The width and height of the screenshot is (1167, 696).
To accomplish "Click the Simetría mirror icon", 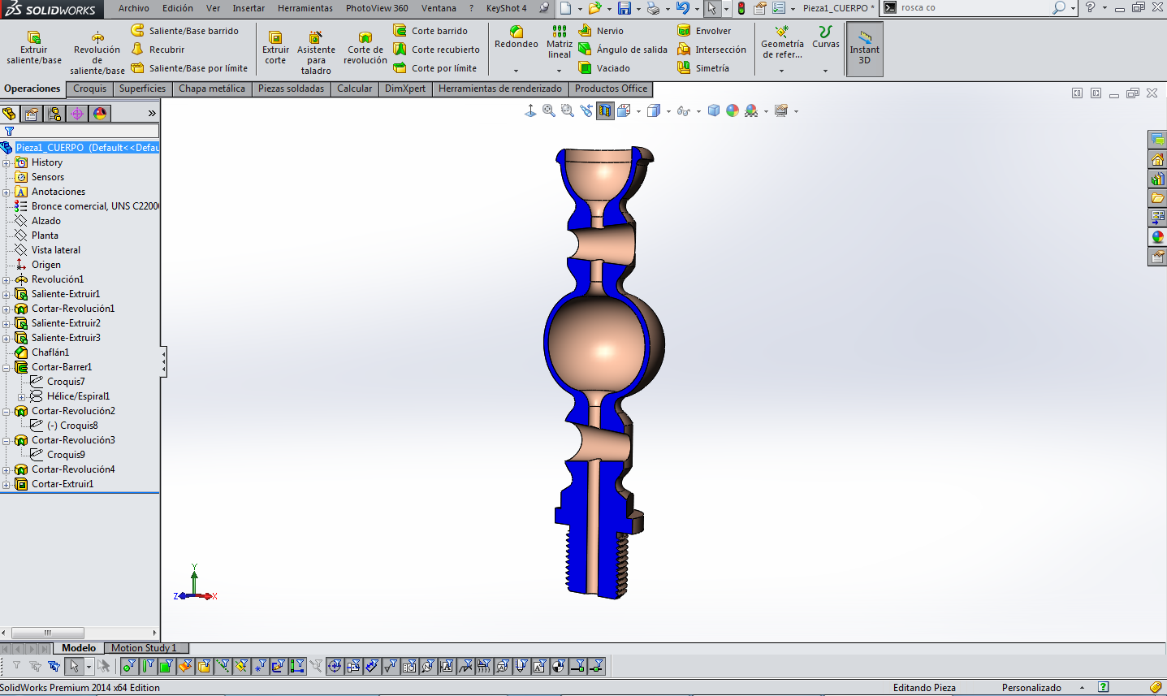I will point(684,68).
